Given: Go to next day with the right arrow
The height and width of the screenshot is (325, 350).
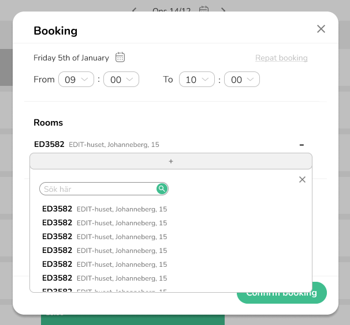Looking at the screenshot, I should [224, 10].
